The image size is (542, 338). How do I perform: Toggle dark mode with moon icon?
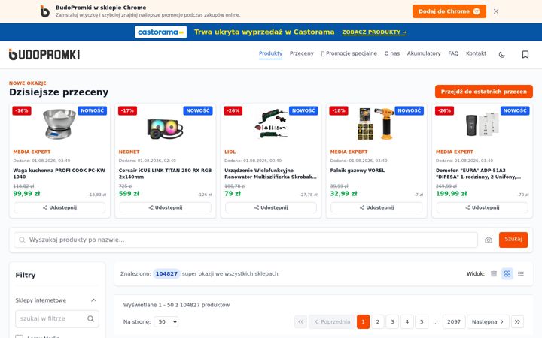point(502,55)
